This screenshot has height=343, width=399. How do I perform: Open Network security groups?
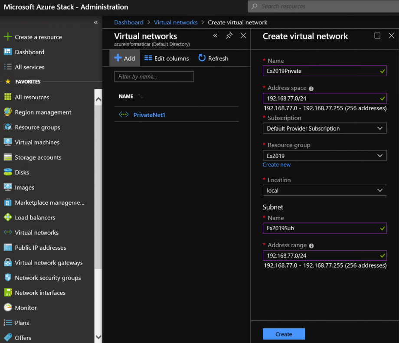(48, 278)
